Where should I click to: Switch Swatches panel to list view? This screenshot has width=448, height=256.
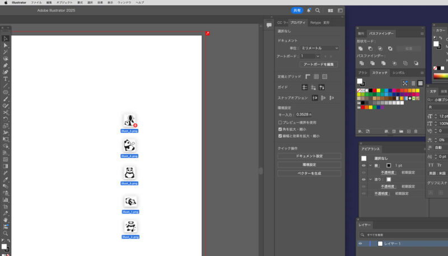(x=412, y=83)
